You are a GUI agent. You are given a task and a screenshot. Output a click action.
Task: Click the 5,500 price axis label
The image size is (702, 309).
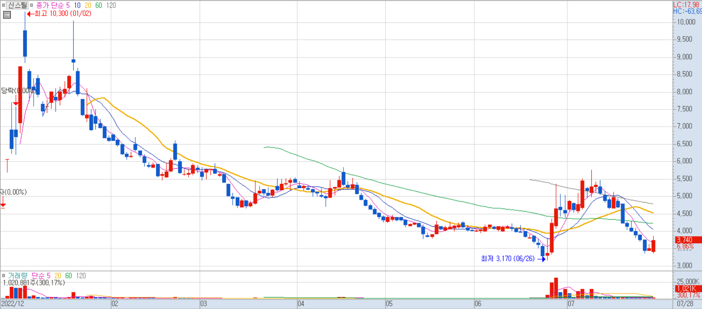pyautogui.click(x=684, y=179)
